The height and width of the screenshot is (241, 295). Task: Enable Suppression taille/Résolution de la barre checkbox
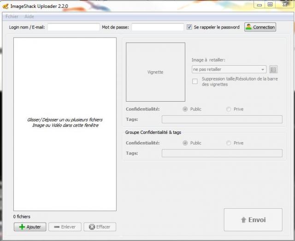[195, 81]
